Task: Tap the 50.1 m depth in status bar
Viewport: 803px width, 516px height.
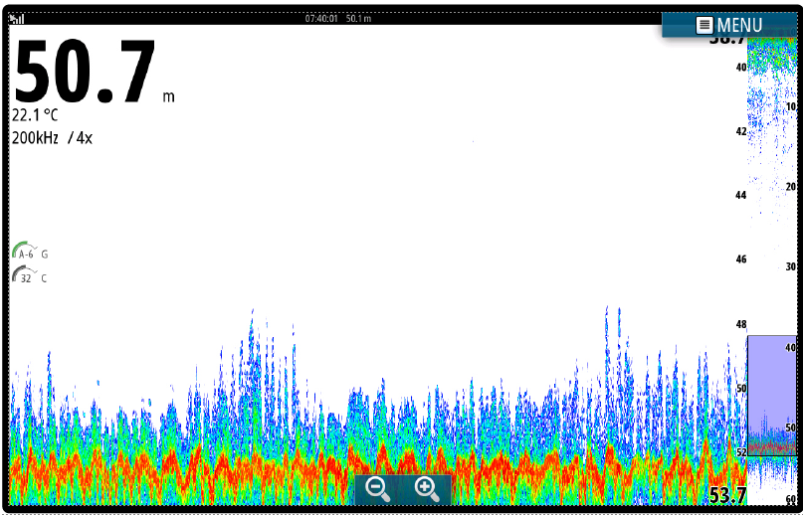Action: (358, 18)
